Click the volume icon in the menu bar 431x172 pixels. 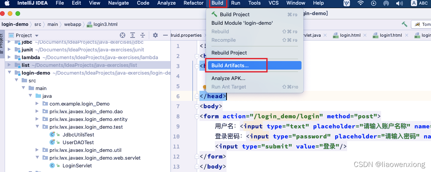pyautogui.click(x=399, y=3)
